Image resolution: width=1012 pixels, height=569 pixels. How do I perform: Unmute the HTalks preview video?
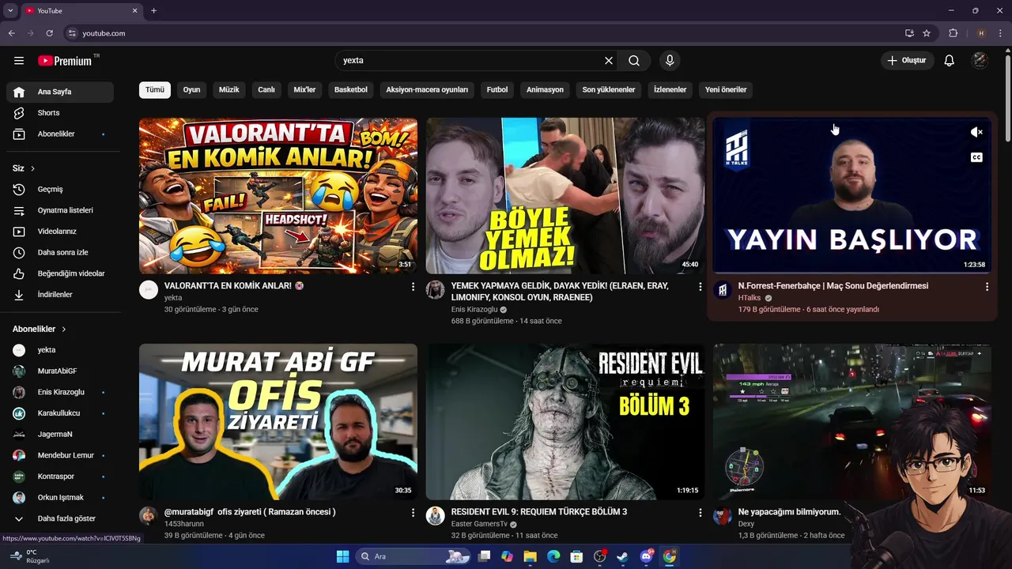[x=976, y=132]
